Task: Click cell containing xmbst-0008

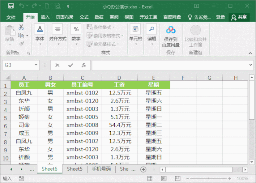Action: click(82, 125)
